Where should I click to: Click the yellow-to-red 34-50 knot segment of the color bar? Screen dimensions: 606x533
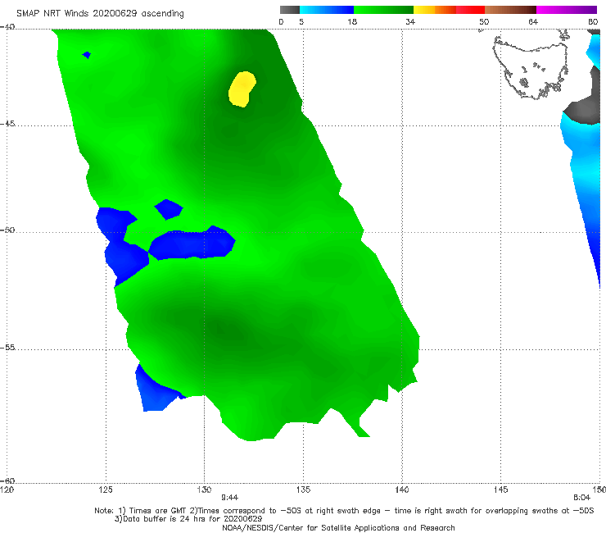449,10
